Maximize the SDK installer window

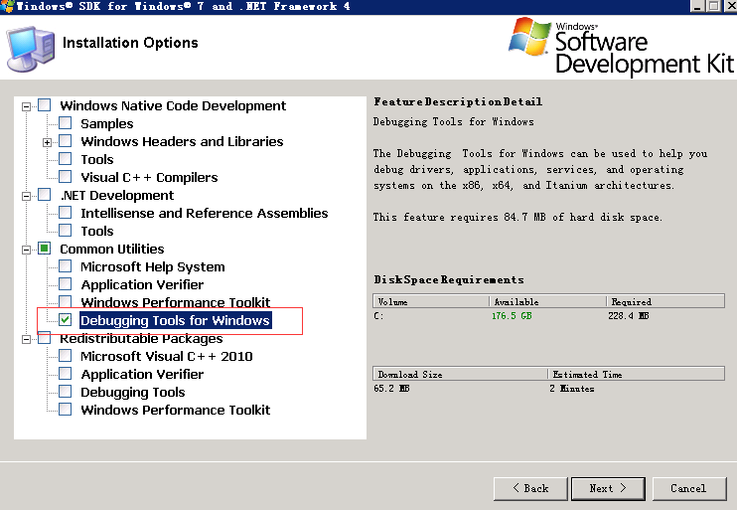713,6
